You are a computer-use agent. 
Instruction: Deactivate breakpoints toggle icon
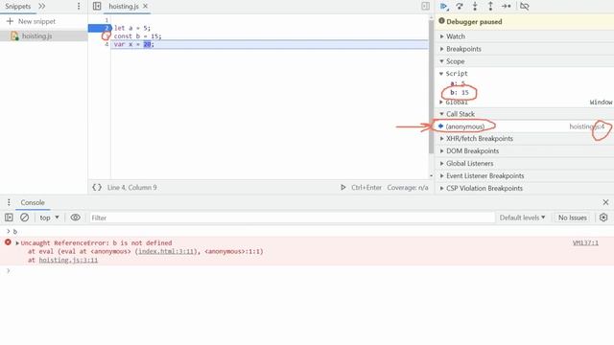point(525,7)
